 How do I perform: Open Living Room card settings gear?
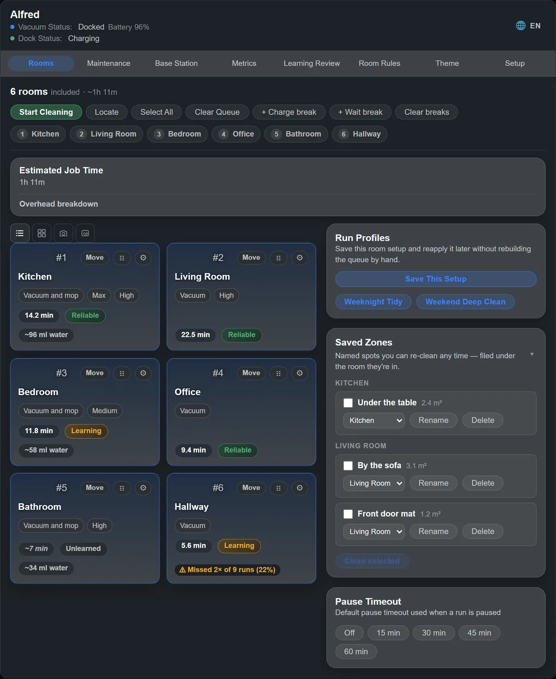click(x=300, y=258)
